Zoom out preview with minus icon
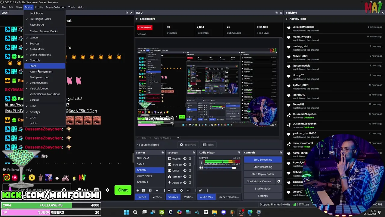This screenshot has width=385, height=217. (x=137, y=138)
